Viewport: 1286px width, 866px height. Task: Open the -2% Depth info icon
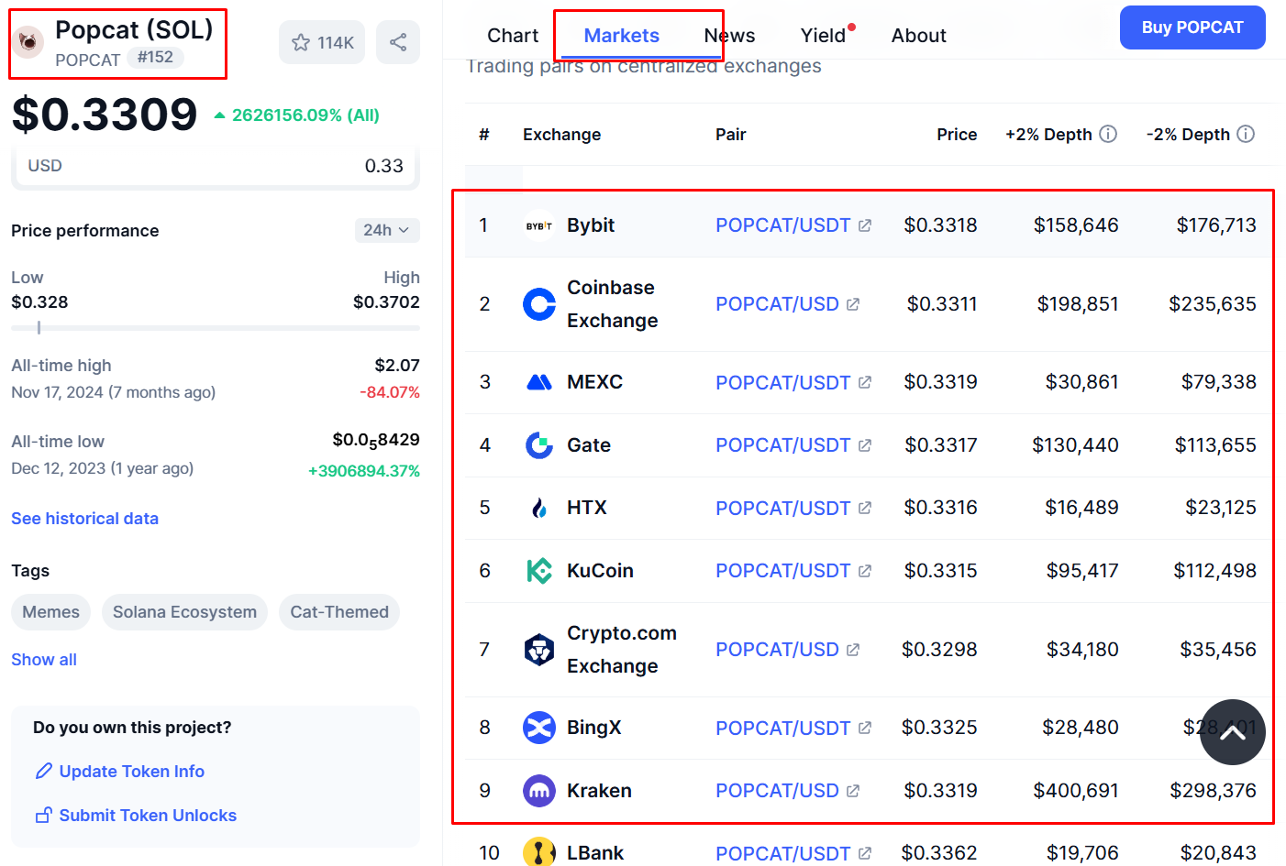point(1246,134)
